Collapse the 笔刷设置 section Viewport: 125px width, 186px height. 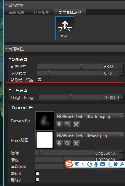[10, 59]
